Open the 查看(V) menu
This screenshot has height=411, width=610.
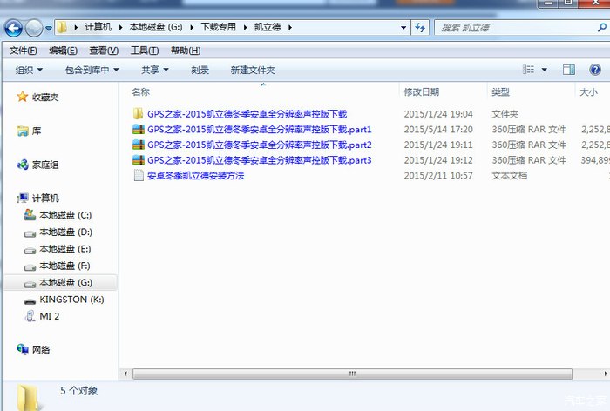pyautogui.click(x=104, y=51)
